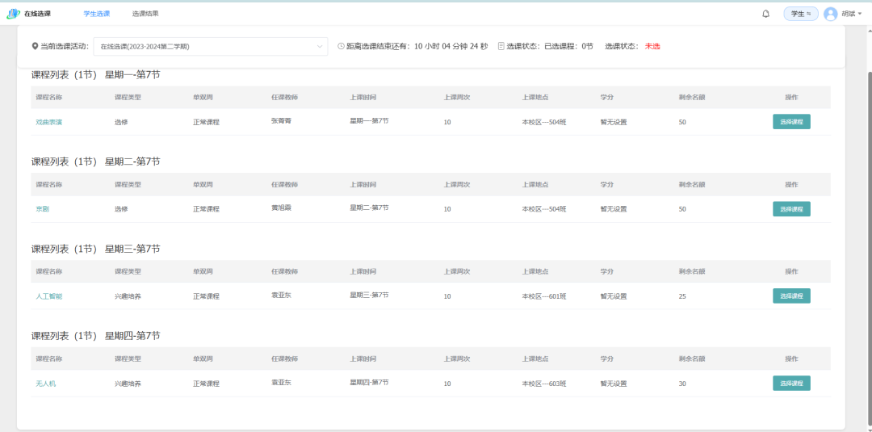Click teacher name 黄旭薇

[281, 208]
